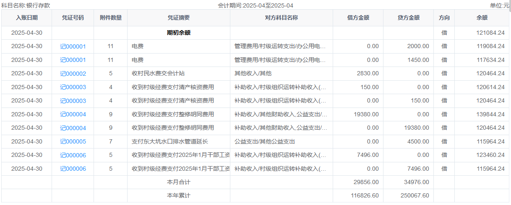
Task: Open voucher 记000004 with 19380.00 credit
Action: [73, 128]
